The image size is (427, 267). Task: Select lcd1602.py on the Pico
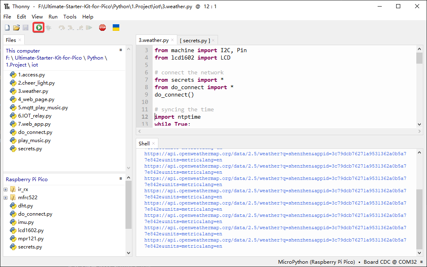coord(31,230)
